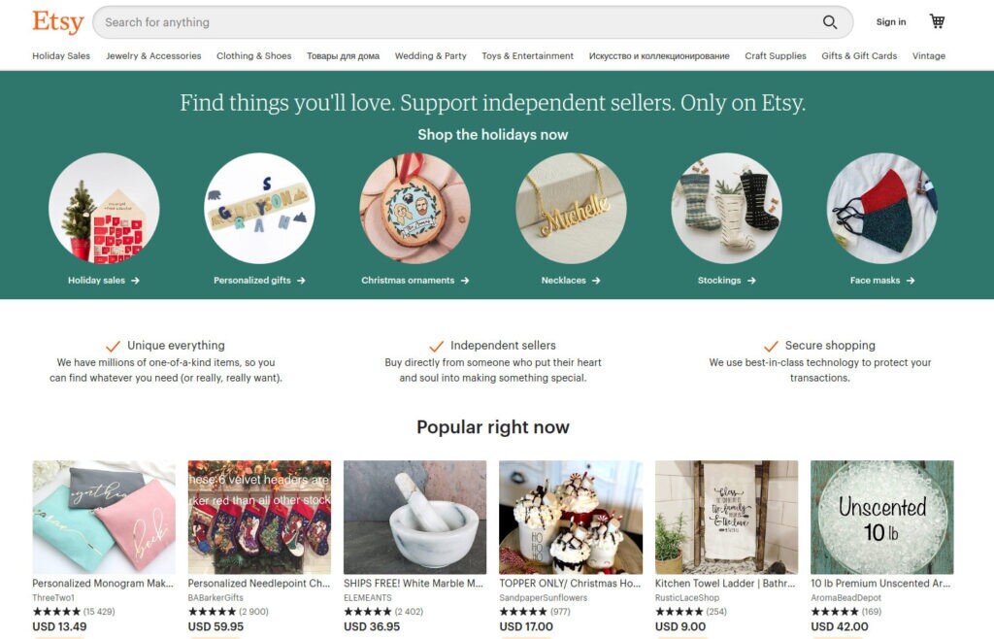Open Necklaces circle image
Viewport: 994px width, 639px height.
pos(571,208)
